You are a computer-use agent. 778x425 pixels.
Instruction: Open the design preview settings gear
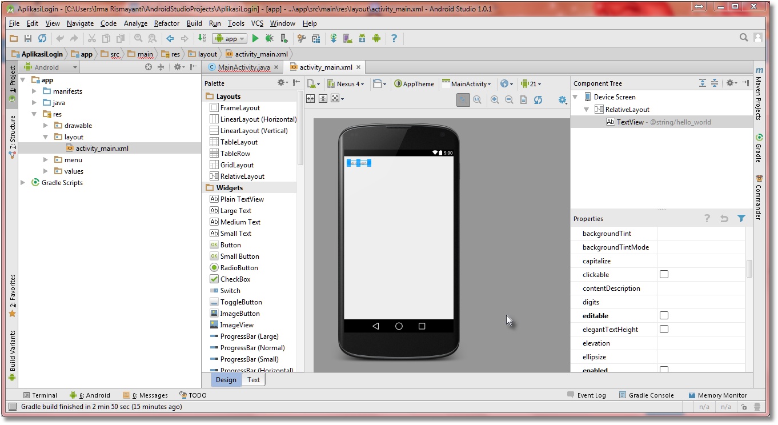(x=562, y=99)
